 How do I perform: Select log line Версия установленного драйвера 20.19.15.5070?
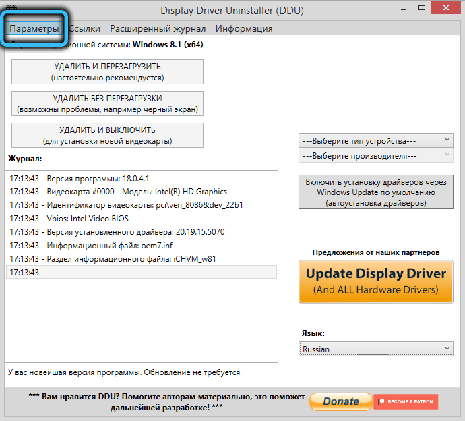[x=142, y=232]
